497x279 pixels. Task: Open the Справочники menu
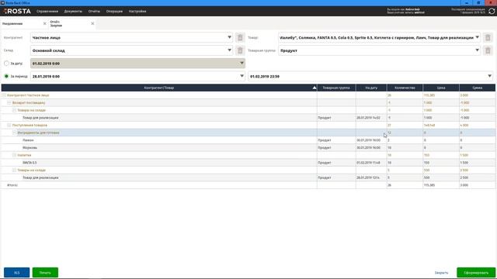click(x=47, y=11)
